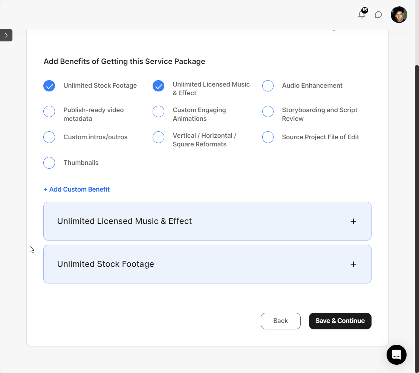Image resolution: width=419 pixels, height=373 pixels.
Task: Check the Custom intros/outros benefit
Action: coord(49,137)
